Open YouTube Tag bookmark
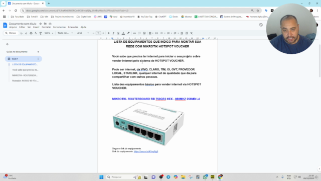 coord(145,17)
